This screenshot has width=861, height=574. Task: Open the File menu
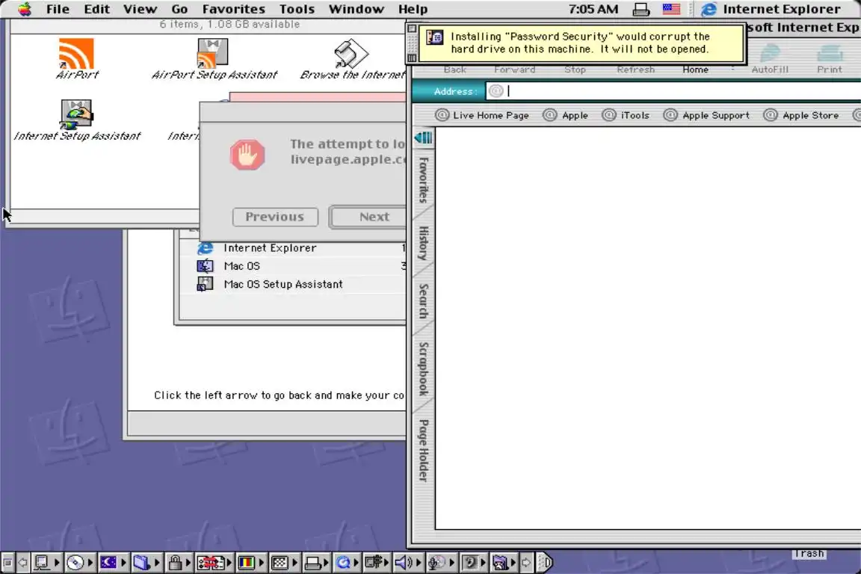click(x=58, y=9)
